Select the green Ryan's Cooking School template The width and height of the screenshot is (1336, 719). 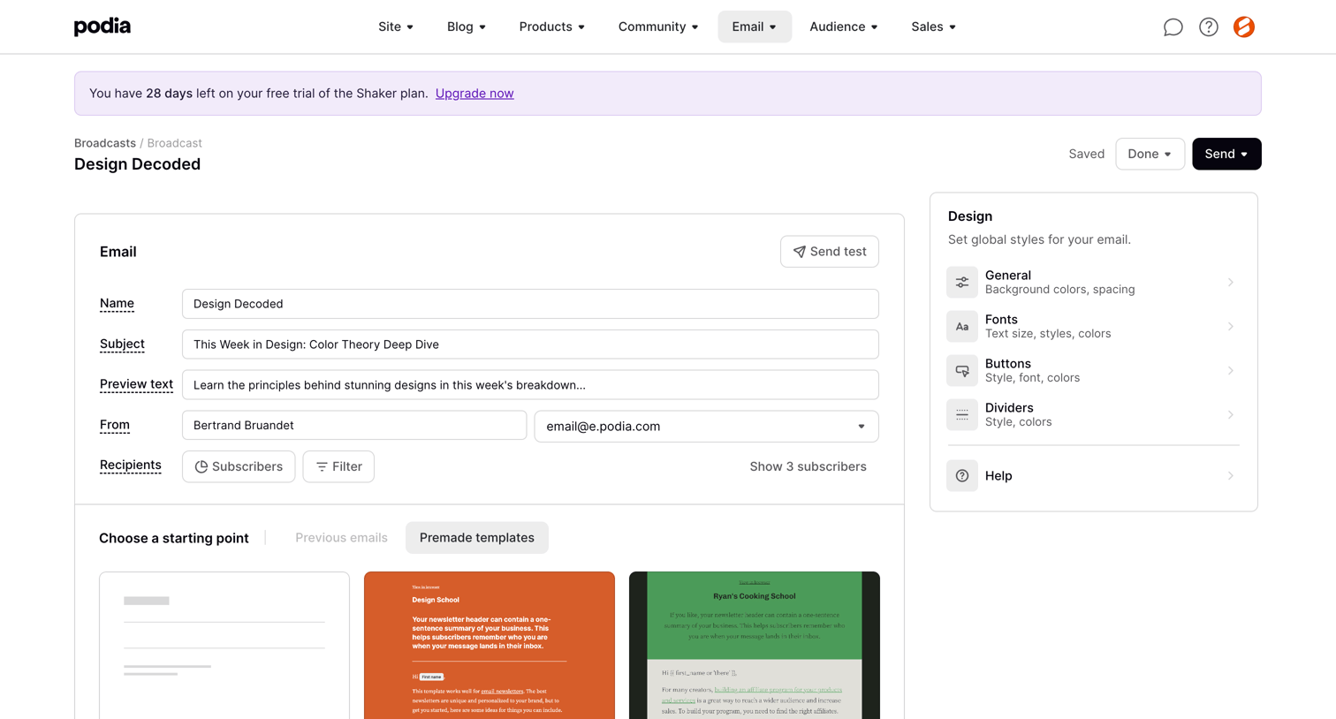tap(755, 646)
